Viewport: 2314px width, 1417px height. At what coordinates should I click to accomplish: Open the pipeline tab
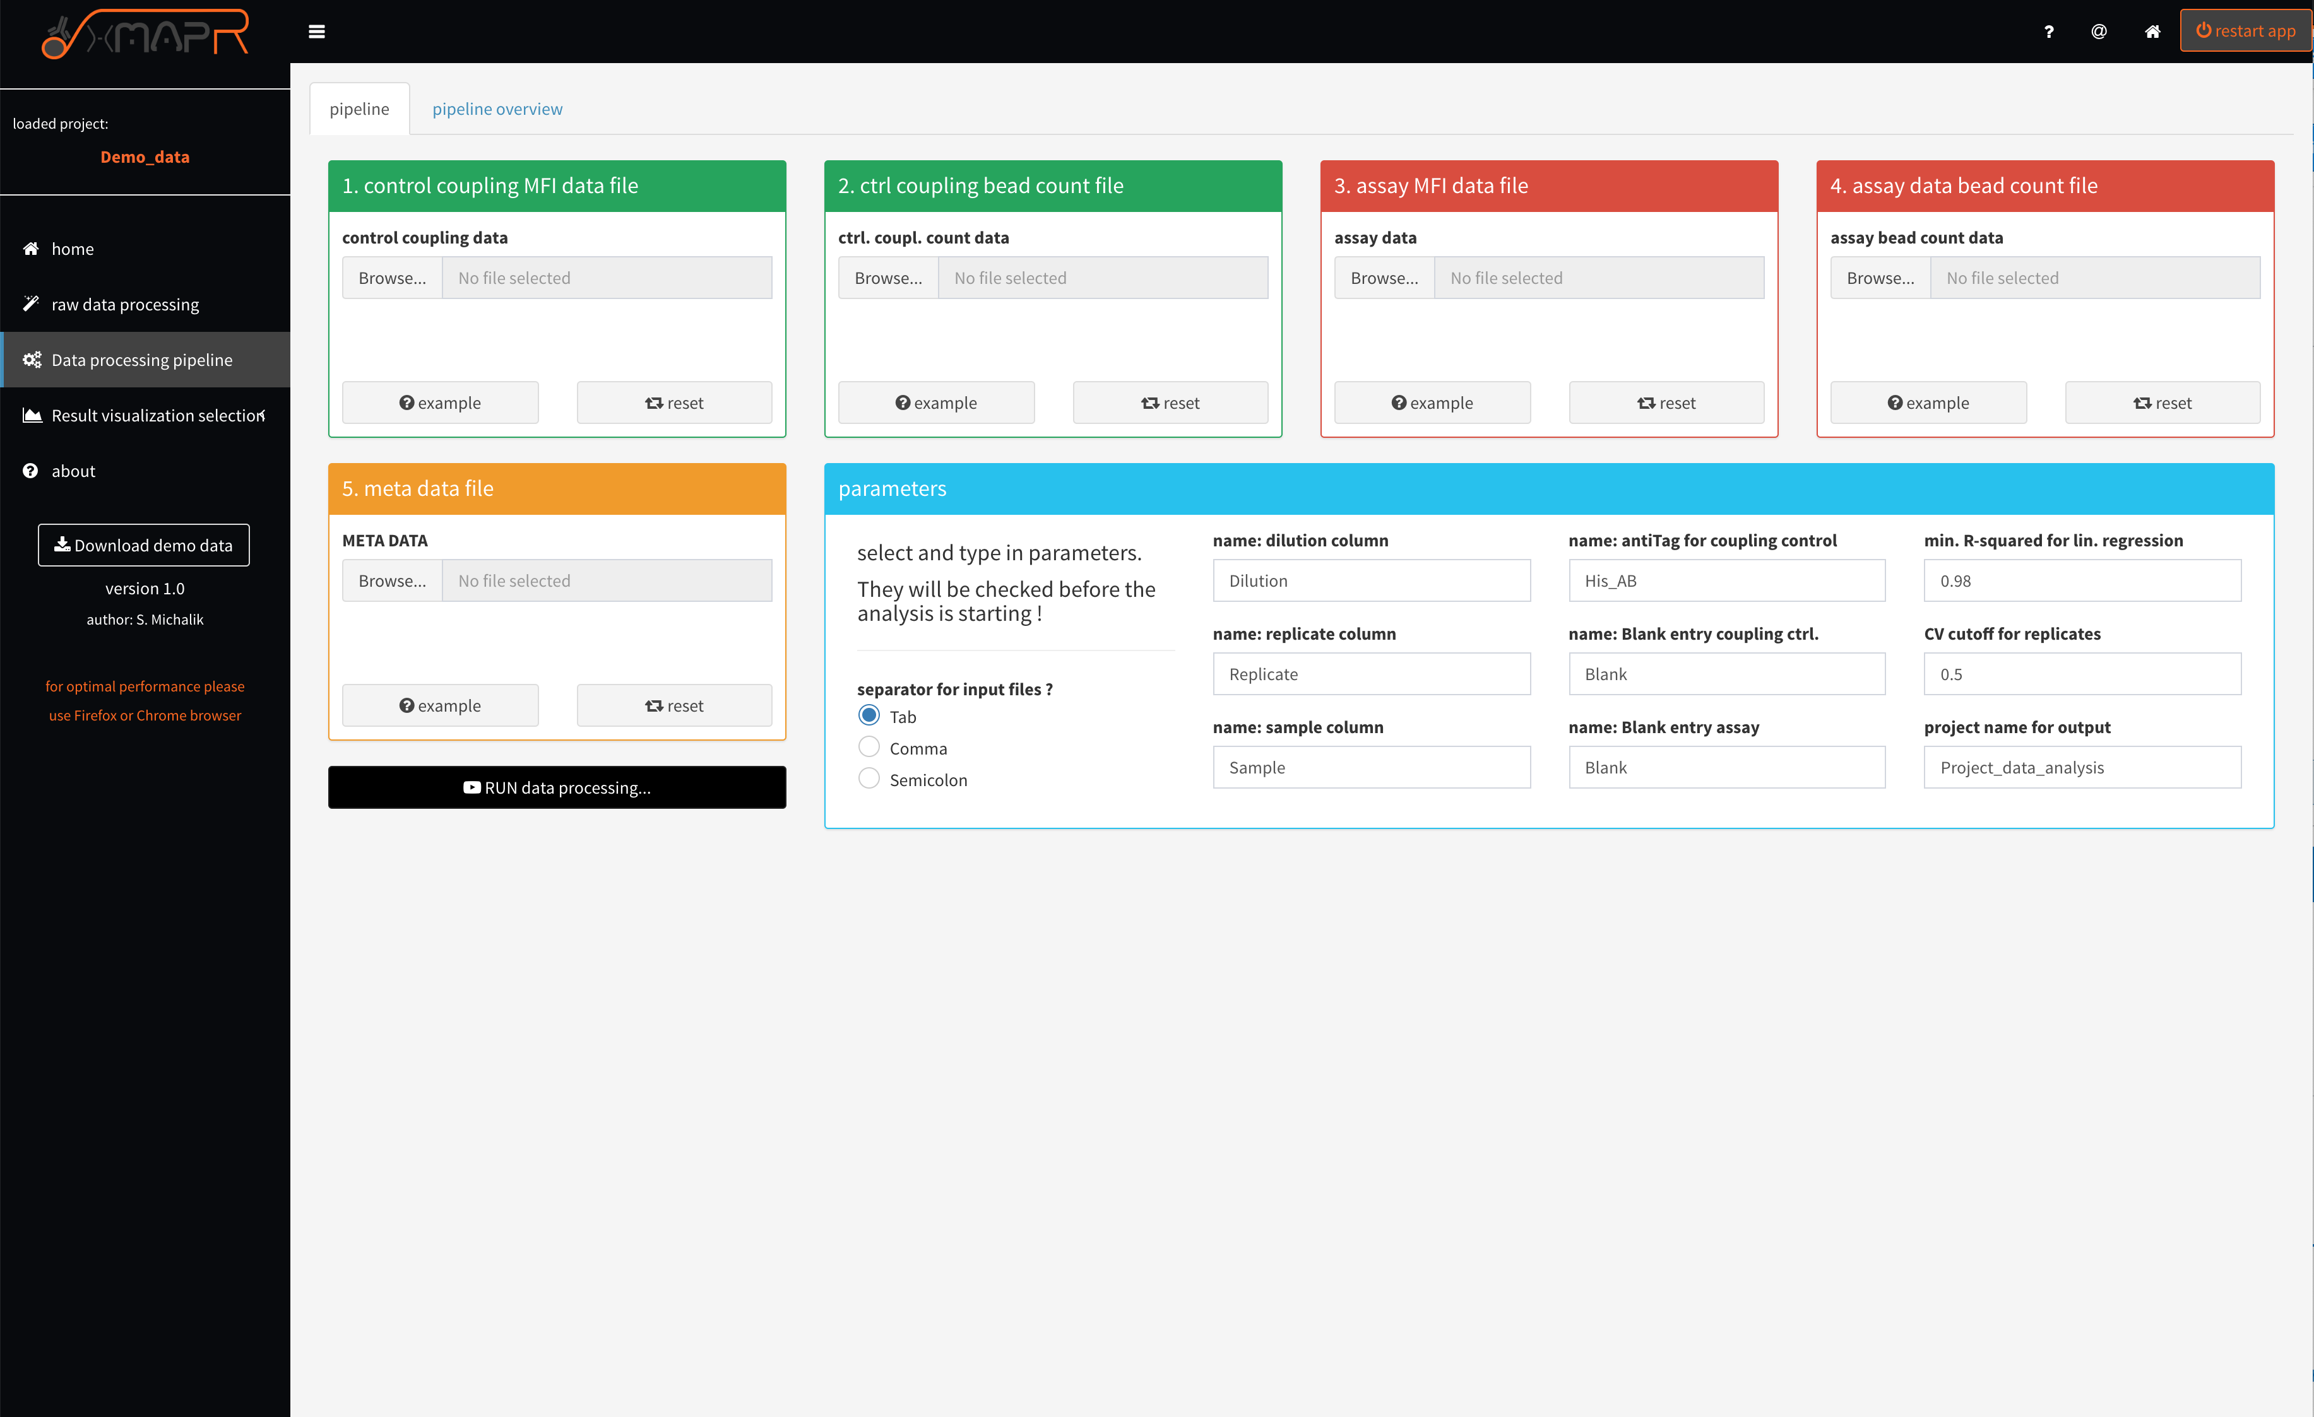(x=359, y=108)
